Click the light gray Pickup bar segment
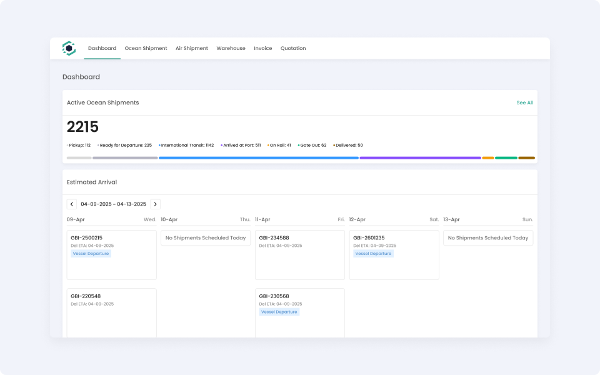The image size is (600, 375). pos(79,157)
